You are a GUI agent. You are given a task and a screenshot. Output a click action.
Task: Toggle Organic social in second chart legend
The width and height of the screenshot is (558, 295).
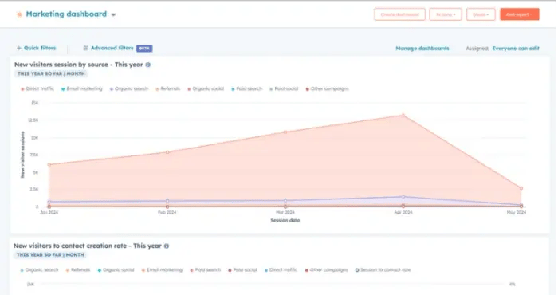coord(116,270)
